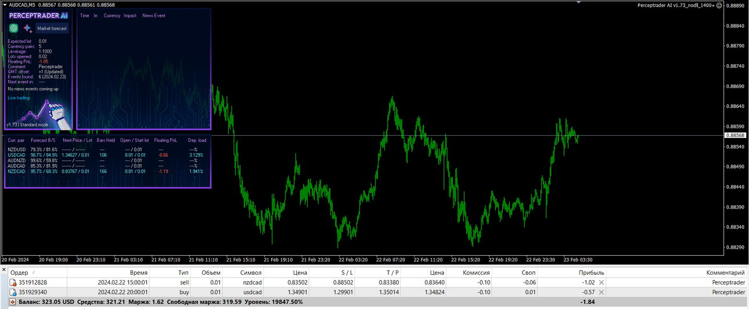Close the usdcad buy order with X
The image size is (749, 309).
coord(602,292)
